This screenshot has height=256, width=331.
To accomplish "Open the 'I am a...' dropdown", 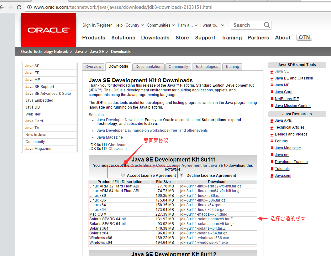I will [187, 25].
